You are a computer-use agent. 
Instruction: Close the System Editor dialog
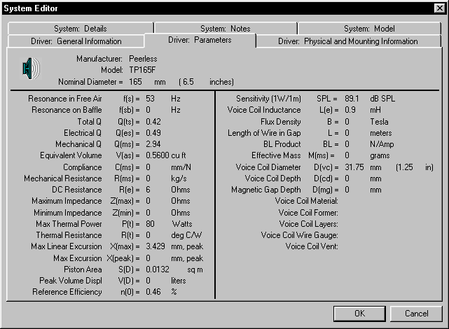[439, 8]
